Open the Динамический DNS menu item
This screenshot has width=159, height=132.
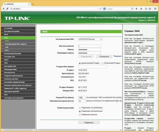pos(18,92)
